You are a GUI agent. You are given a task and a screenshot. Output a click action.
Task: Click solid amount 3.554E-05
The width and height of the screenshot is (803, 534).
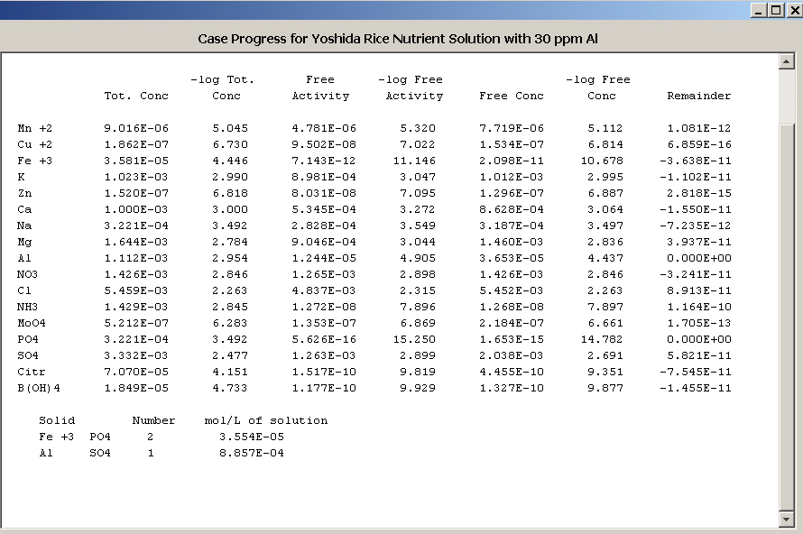point(252,437)
